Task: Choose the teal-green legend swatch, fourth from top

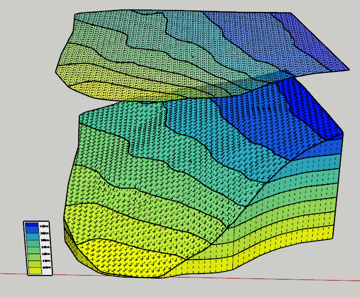Action: [33, 244]
